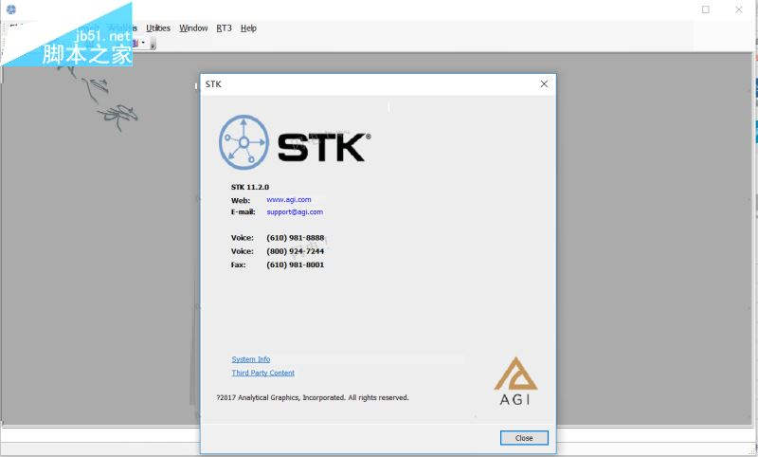The height and width of the screenshot is (457, 758).
Task: Click the 2017 Analytical Graphics copyright text
Action: pyautogui.click(x=313, y=397)
